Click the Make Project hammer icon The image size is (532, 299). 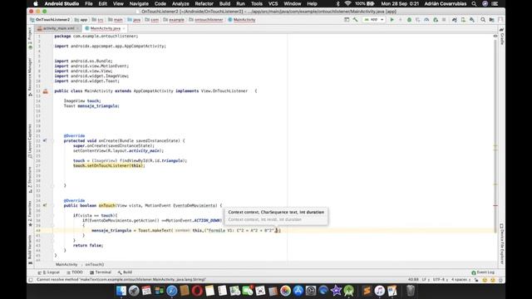tap(355, 20)
